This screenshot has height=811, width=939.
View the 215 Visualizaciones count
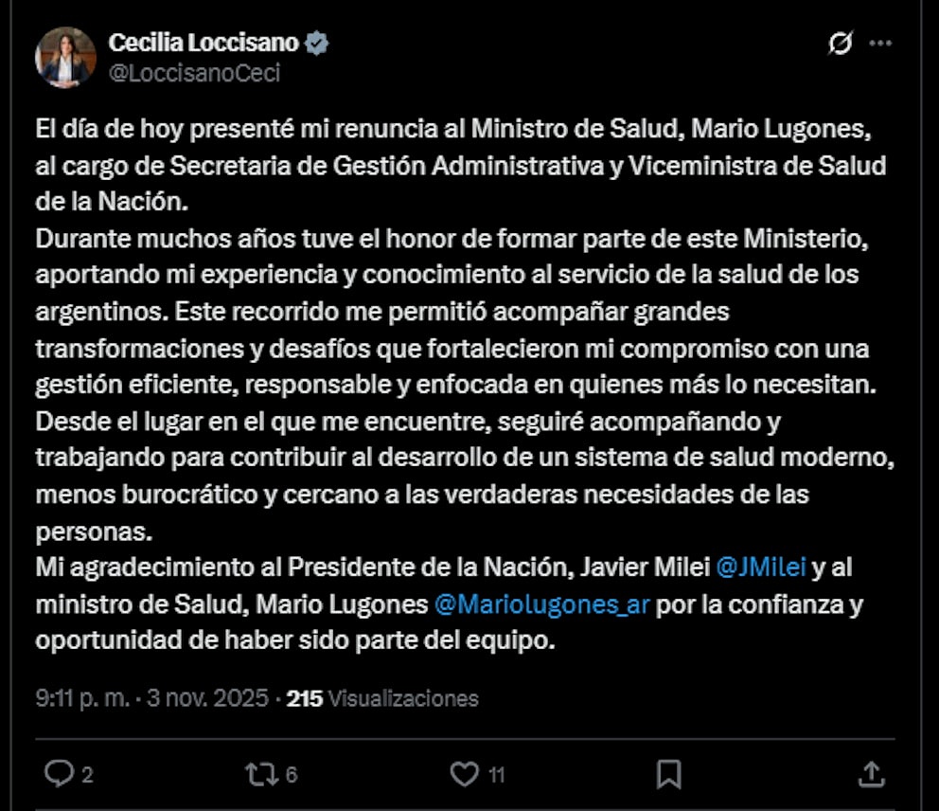[382, 699]
